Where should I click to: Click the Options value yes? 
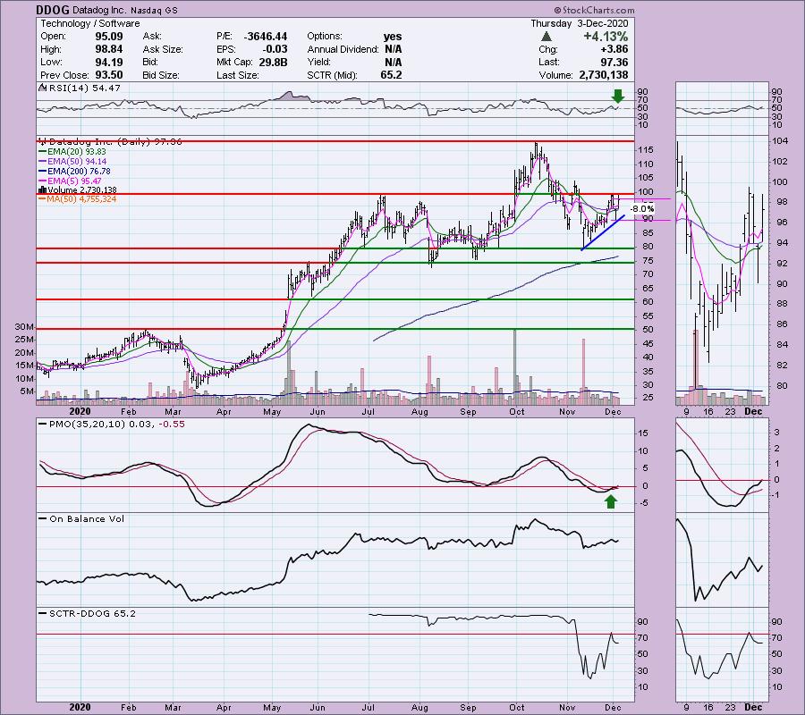[x=393, y=37]
